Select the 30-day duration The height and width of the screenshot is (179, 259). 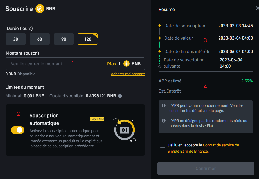[x=15, y=39]
